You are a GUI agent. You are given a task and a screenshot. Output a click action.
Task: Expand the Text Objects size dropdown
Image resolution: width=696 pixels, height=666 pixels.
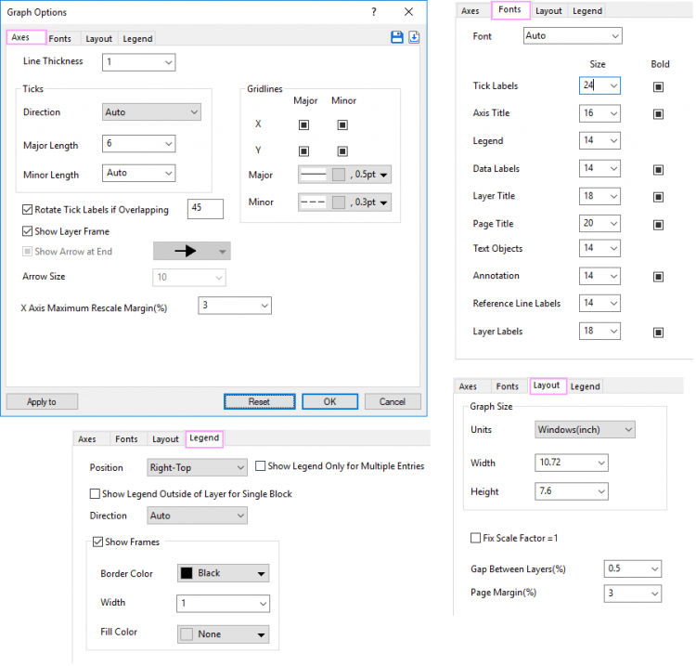click(599, 248)
